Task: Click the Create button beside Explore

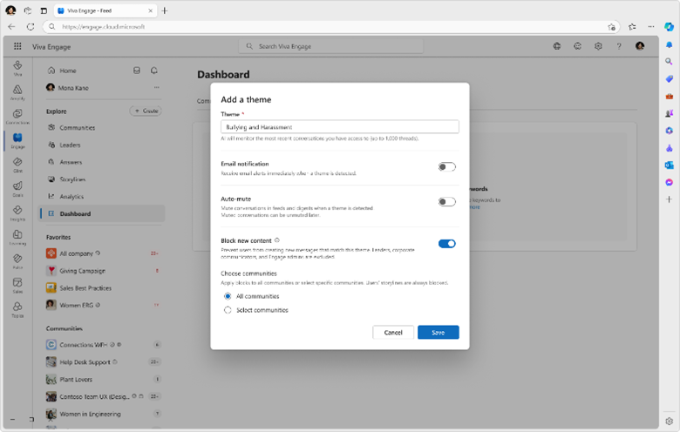Action: 146,111
